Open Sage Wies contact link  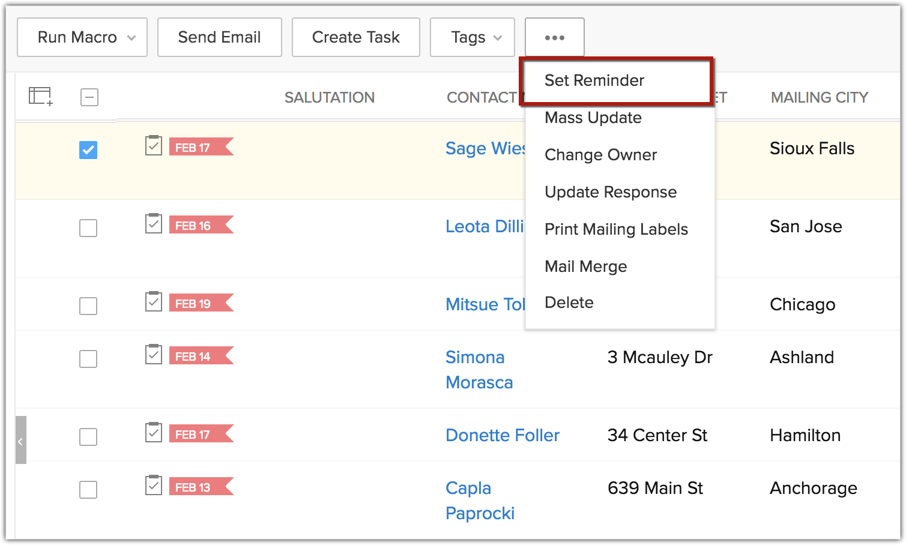pos(486,148)
